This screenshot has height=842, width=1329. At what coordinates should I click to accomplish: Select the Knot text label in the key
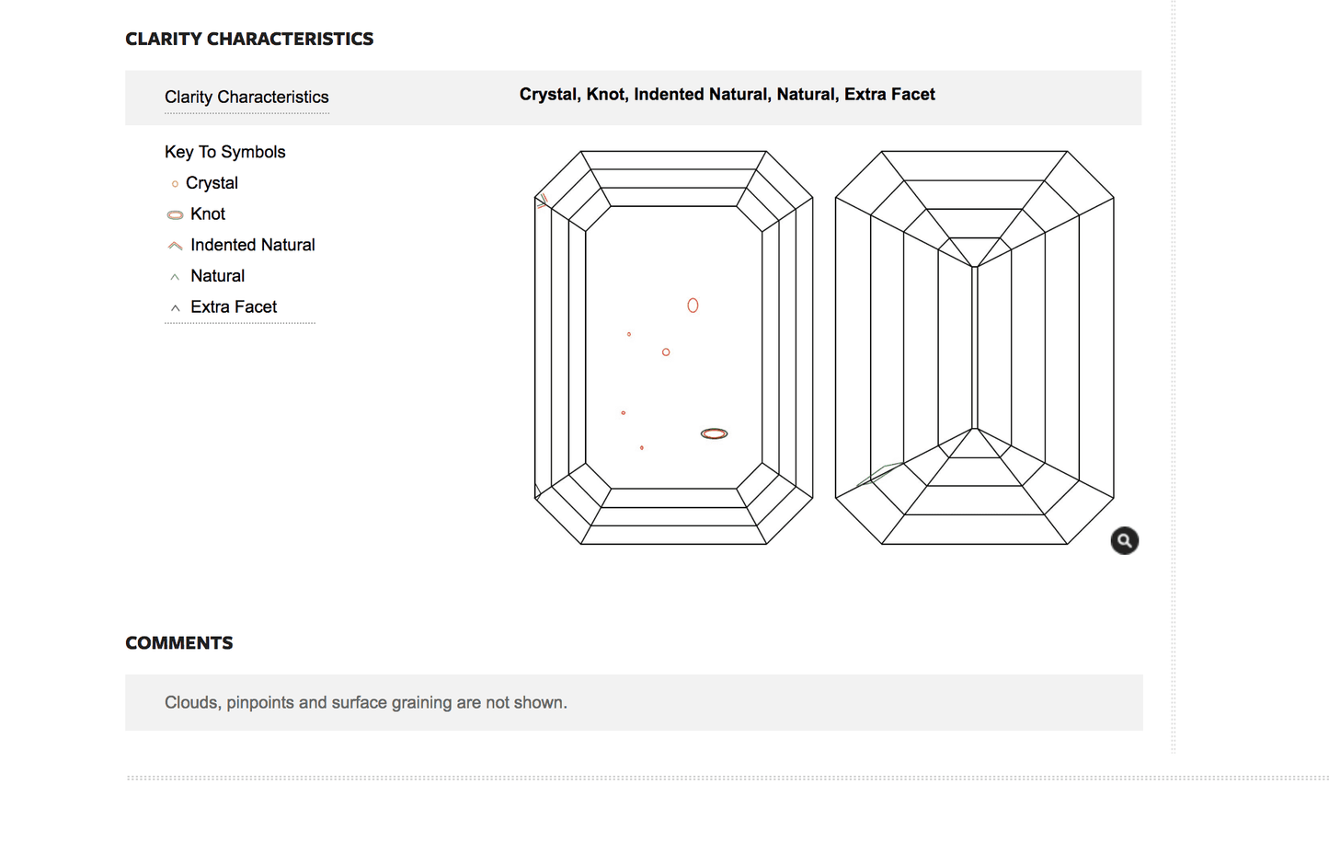pyautogui.click(x=208, y=214)
